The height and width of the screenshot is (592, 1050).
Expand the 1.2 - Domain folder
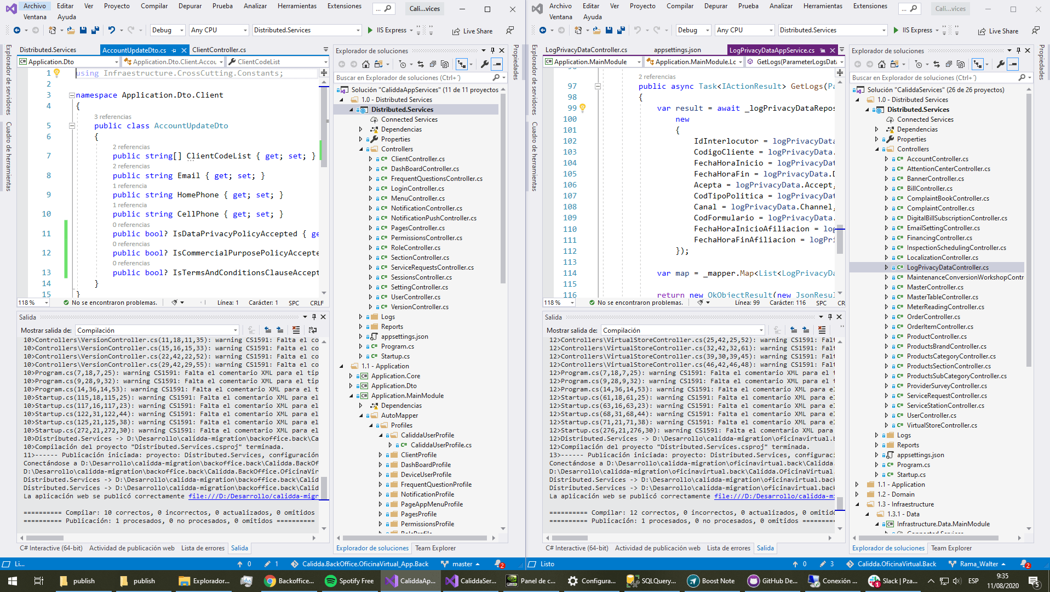[857, 494]
